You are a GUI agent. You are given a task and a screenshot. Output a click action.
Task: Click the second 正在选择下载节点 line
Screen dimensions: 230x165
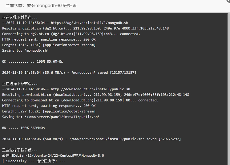pyautogui.click(x=20, y=84)
